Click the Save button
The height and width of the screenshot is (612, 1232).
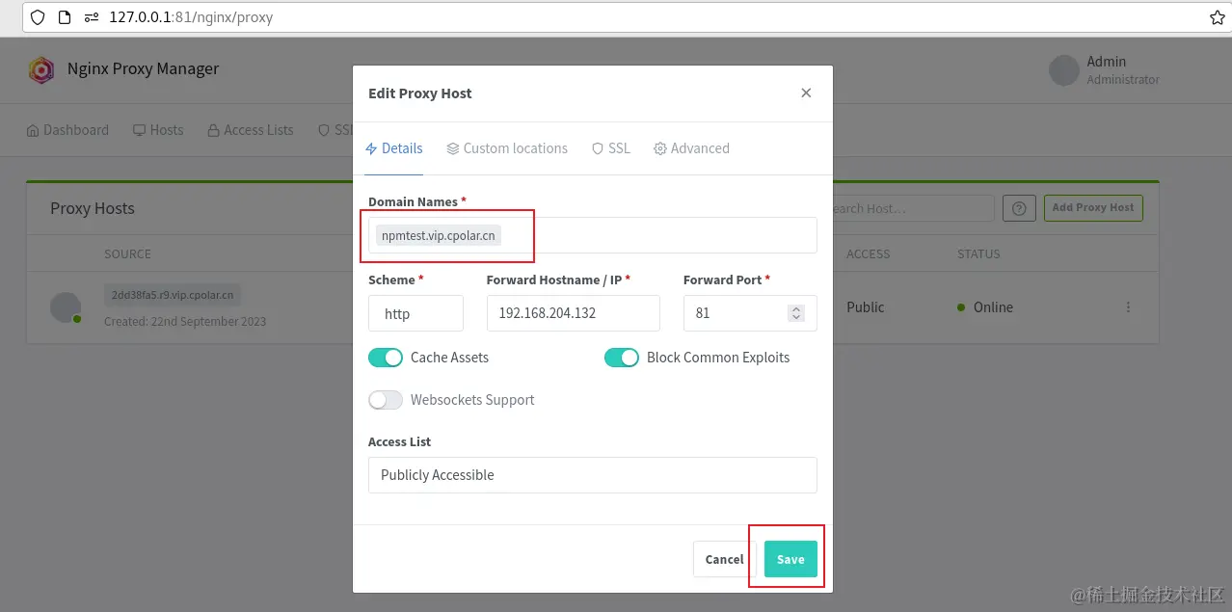[x=790, y=559]
